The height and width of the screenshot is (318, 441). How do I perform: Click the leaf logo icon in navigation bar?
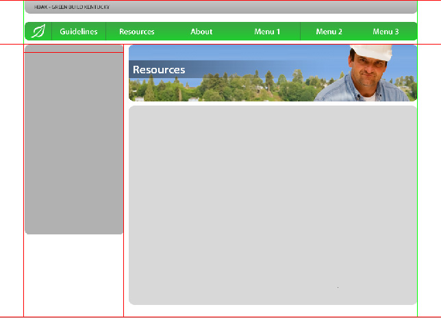[39, 32]
